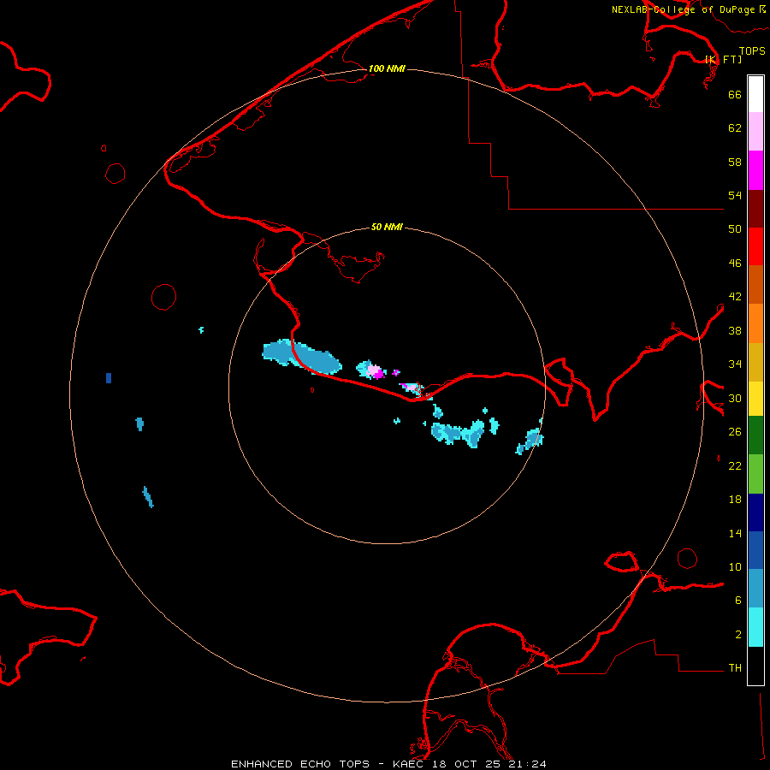This screenshot has width=770, height=770.
Task: Click the legend value 66
Action: tap(735, 94)
